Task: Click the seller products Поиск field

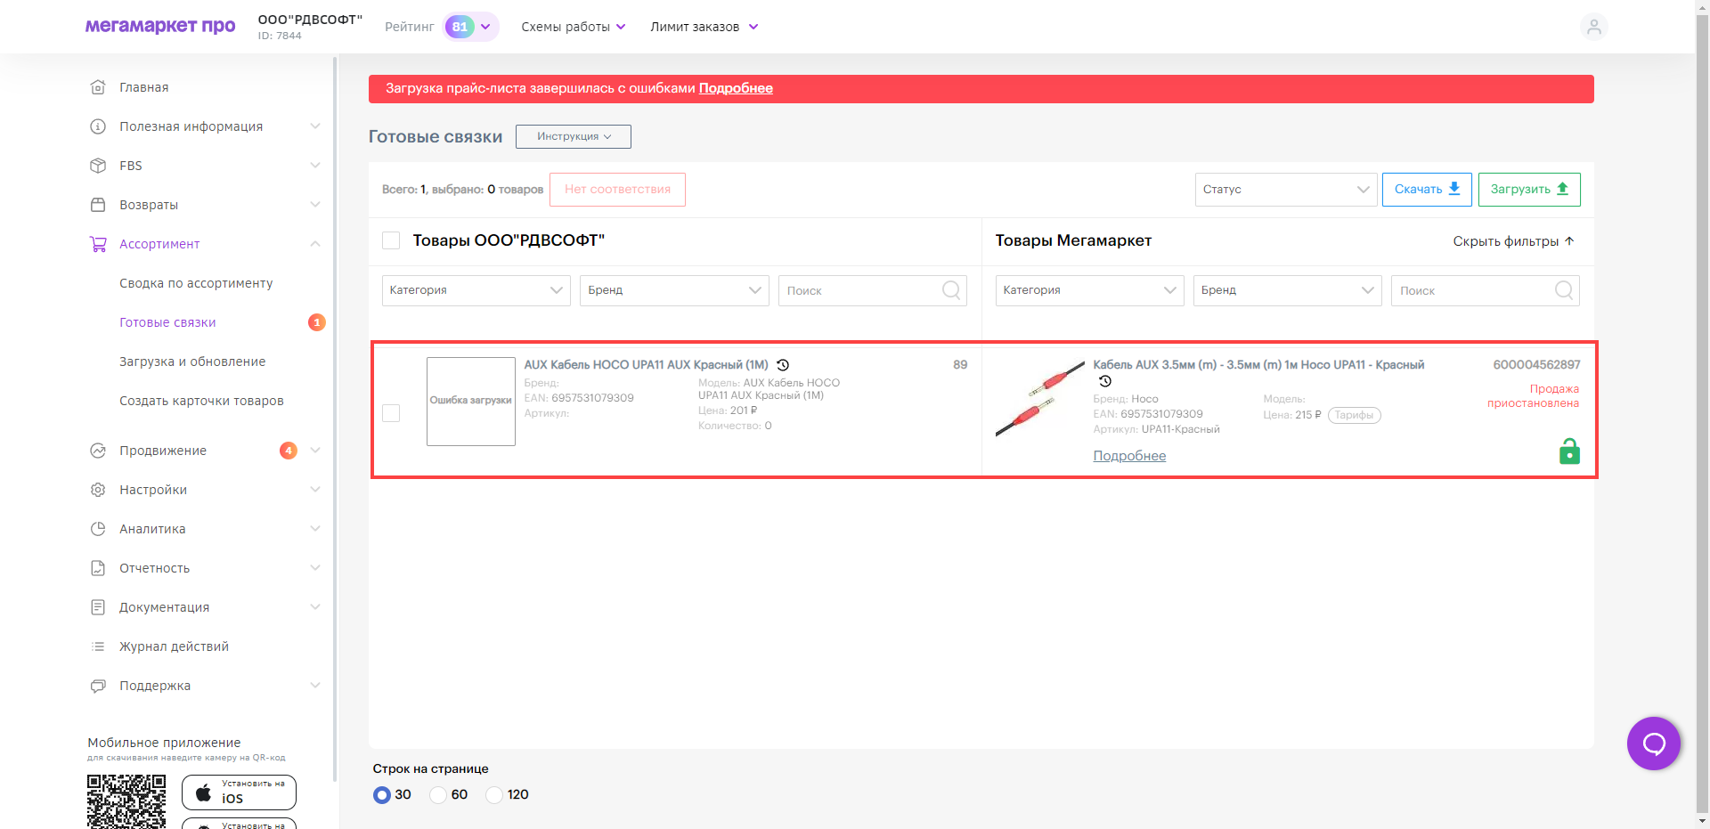Action: tap(872, 290)
